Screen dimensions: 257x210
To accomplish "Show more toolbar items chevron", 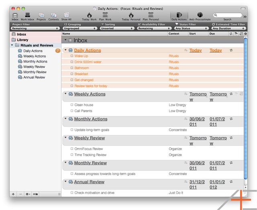I will [x=245, y=17].
